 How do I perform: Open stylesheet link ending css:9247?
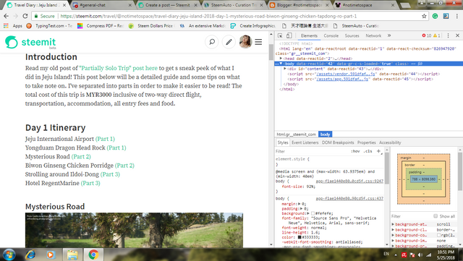(349, 181)
